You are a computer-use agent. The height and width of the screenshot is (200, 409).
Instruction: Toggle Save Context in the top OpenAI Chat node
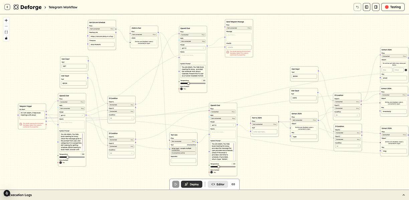point(181,89)
